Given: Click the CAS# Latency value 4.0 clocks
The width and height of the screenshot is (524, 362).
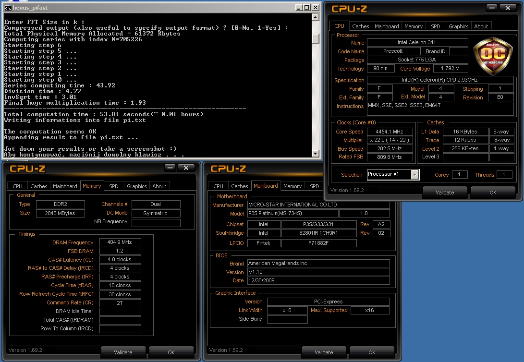Looking at the screenshot, I should 120,259.
